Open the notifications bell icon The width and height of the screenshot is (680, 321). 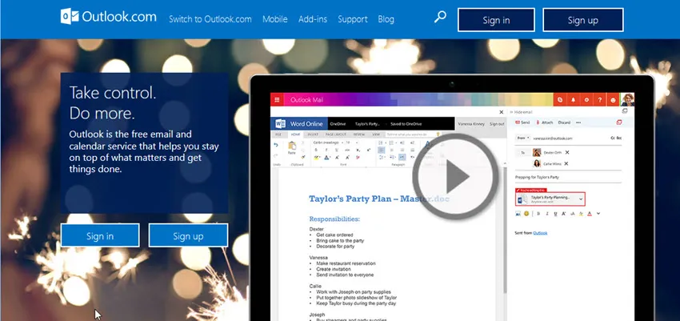(574, 100)
